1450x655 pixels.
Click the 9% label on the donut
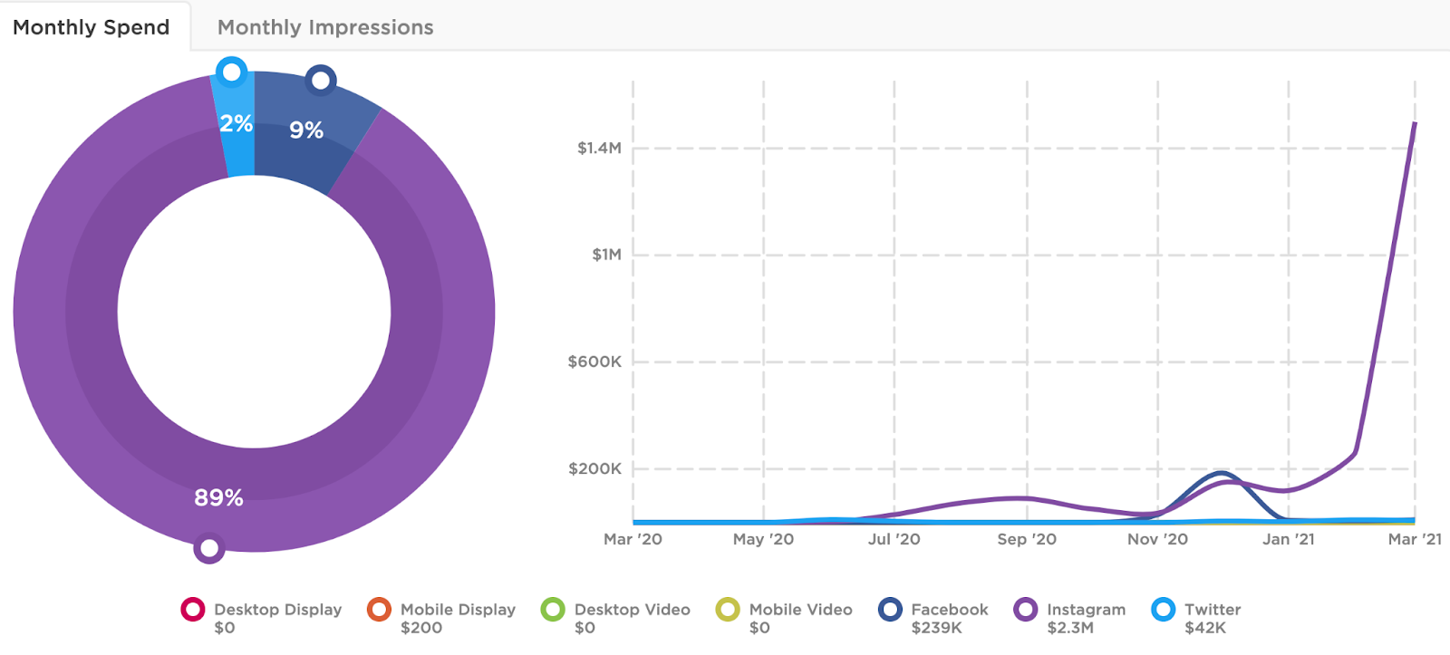pos(306,130)
